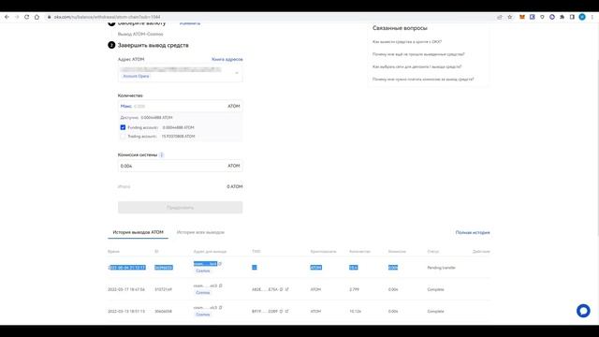Go to browser home page icon
Image resolution: width=599 pixels, height=337 pixels.
pyautogui.click(x=37, y=17)
